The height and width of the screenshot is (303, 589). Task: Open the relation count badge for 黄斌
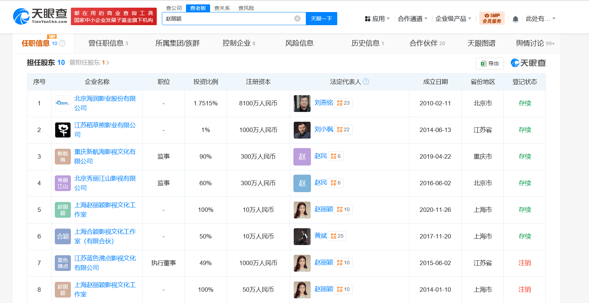tap(337, 236)
